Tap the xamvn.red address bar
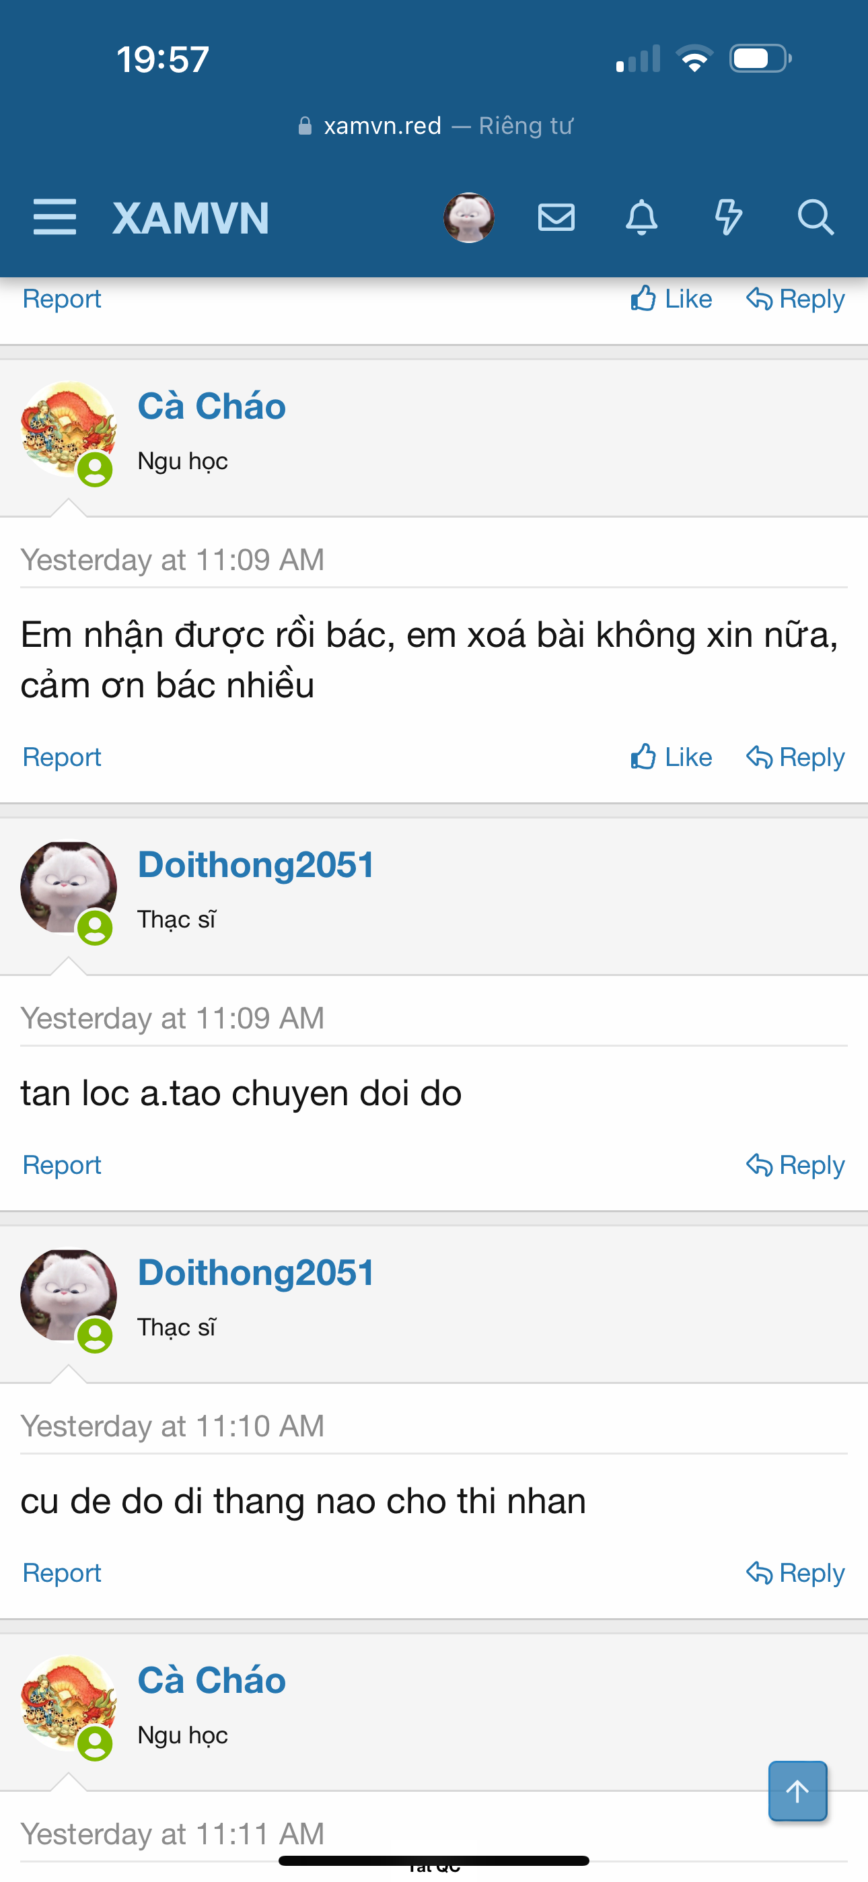This screenshot has height=1882, width=868. (x=434, y=126)
